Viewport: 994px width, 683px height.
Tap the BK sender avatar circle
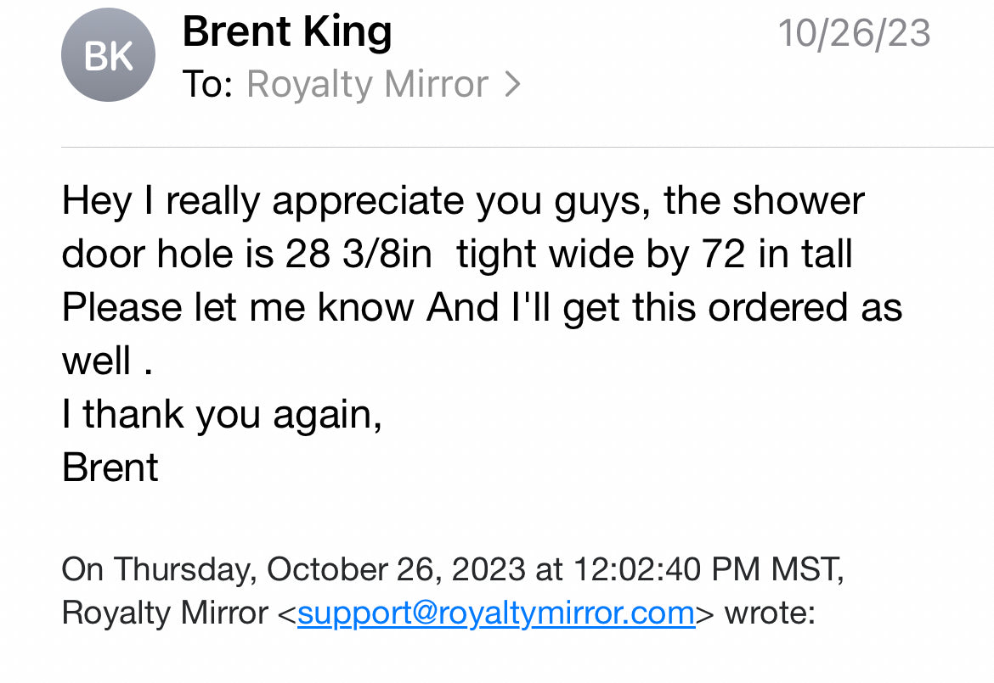coord(109,55)
